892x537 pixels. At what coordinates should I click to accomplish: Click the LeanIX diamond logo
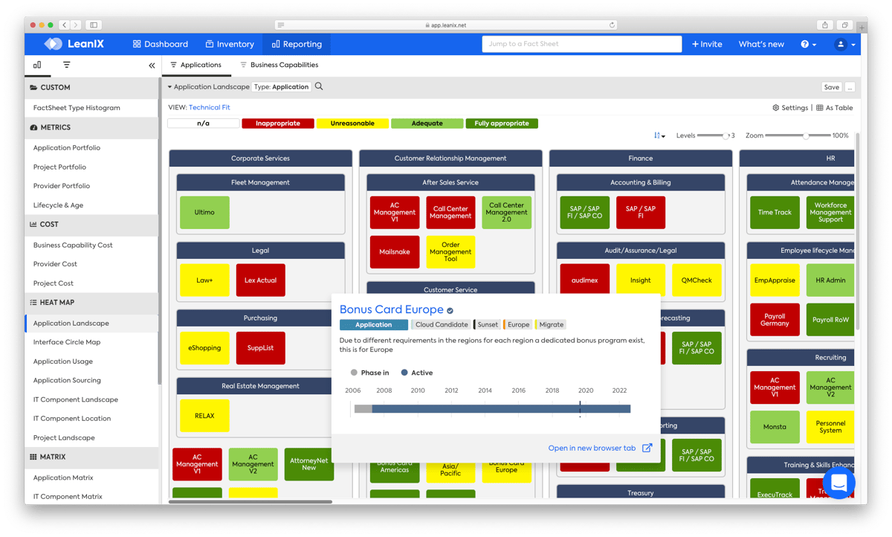(53, 43)
